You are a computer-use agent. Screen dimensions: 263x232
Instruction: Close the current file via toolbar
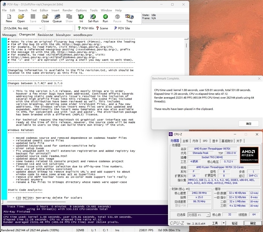pyautogui.click(x=45, y=18)
